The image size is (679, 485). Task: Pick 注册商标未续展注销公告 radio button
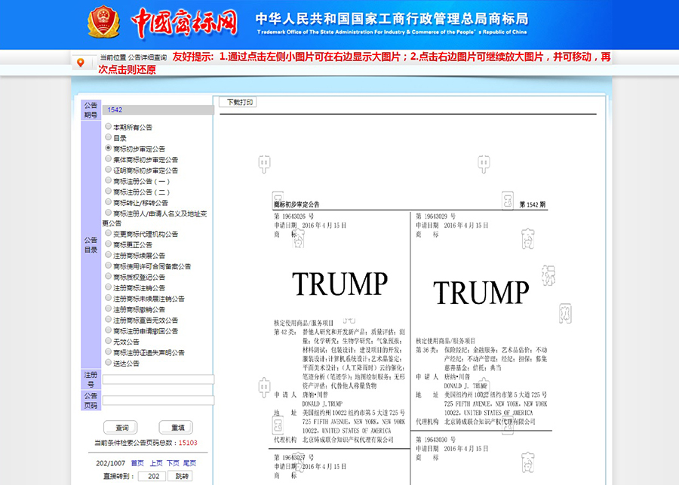[108, 298]
